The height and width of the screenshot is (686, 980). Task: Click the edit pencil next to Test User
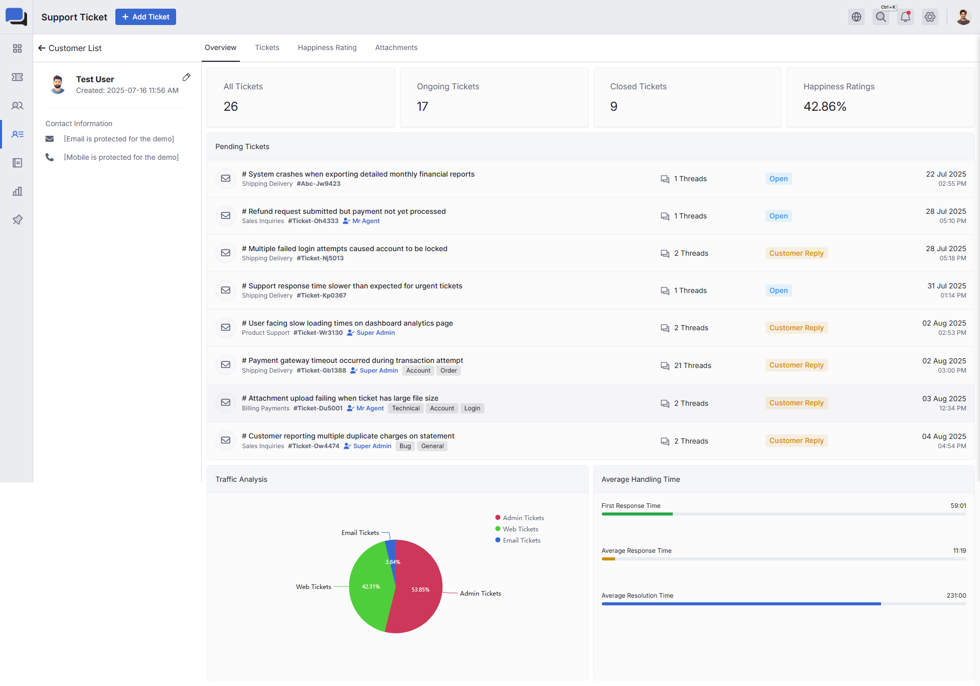pyautogui.click(x=186, y=77)
